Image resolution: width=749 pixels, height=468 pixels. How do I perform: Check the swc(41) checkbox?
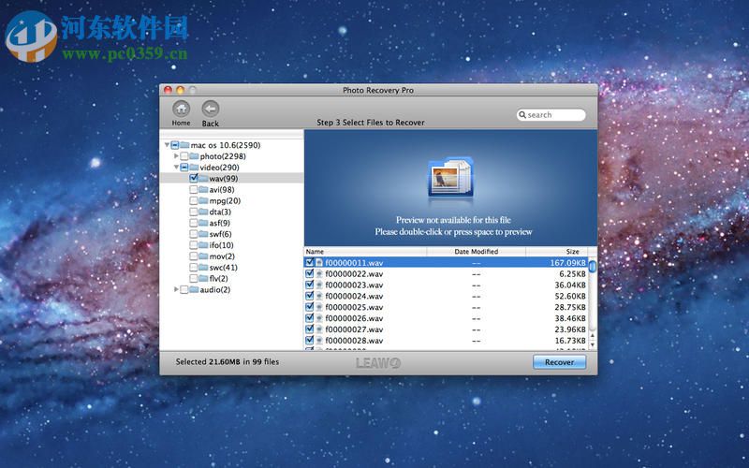[194, 268]
